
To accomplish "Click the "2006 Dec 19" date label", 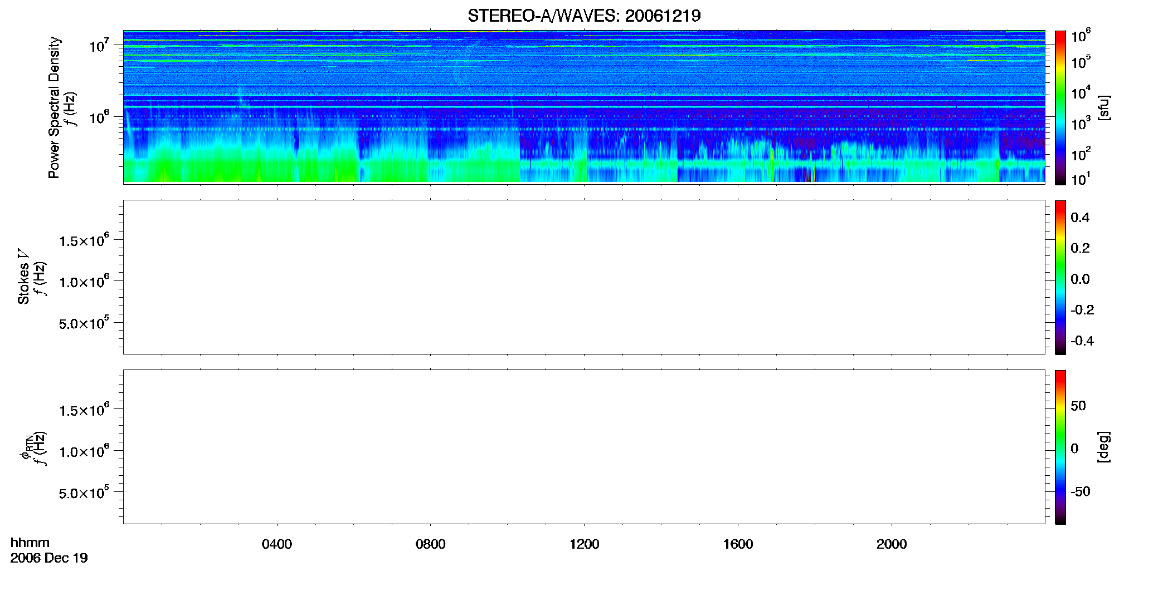I will click(49, 558).
